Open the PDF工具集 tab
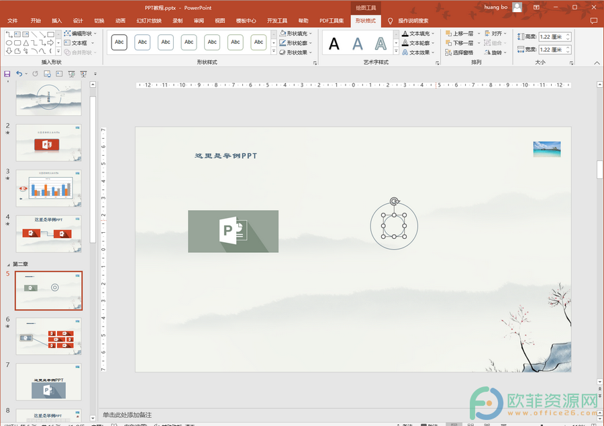604x426 pixels. 332,20
